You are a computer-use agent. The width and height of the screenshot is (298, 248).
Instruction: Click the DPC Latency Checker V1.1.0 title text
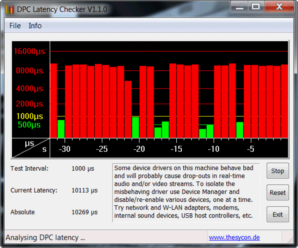pyautogui.click(x=62, y=9)
